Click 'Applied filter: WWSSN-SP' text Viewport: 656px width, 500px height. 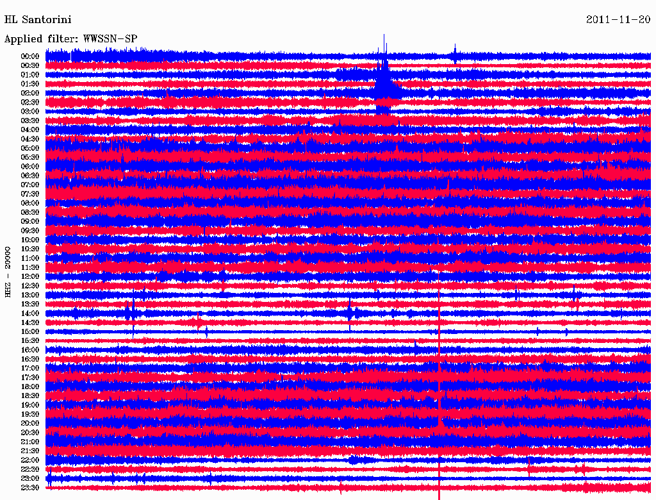click(x=70, y=39)
